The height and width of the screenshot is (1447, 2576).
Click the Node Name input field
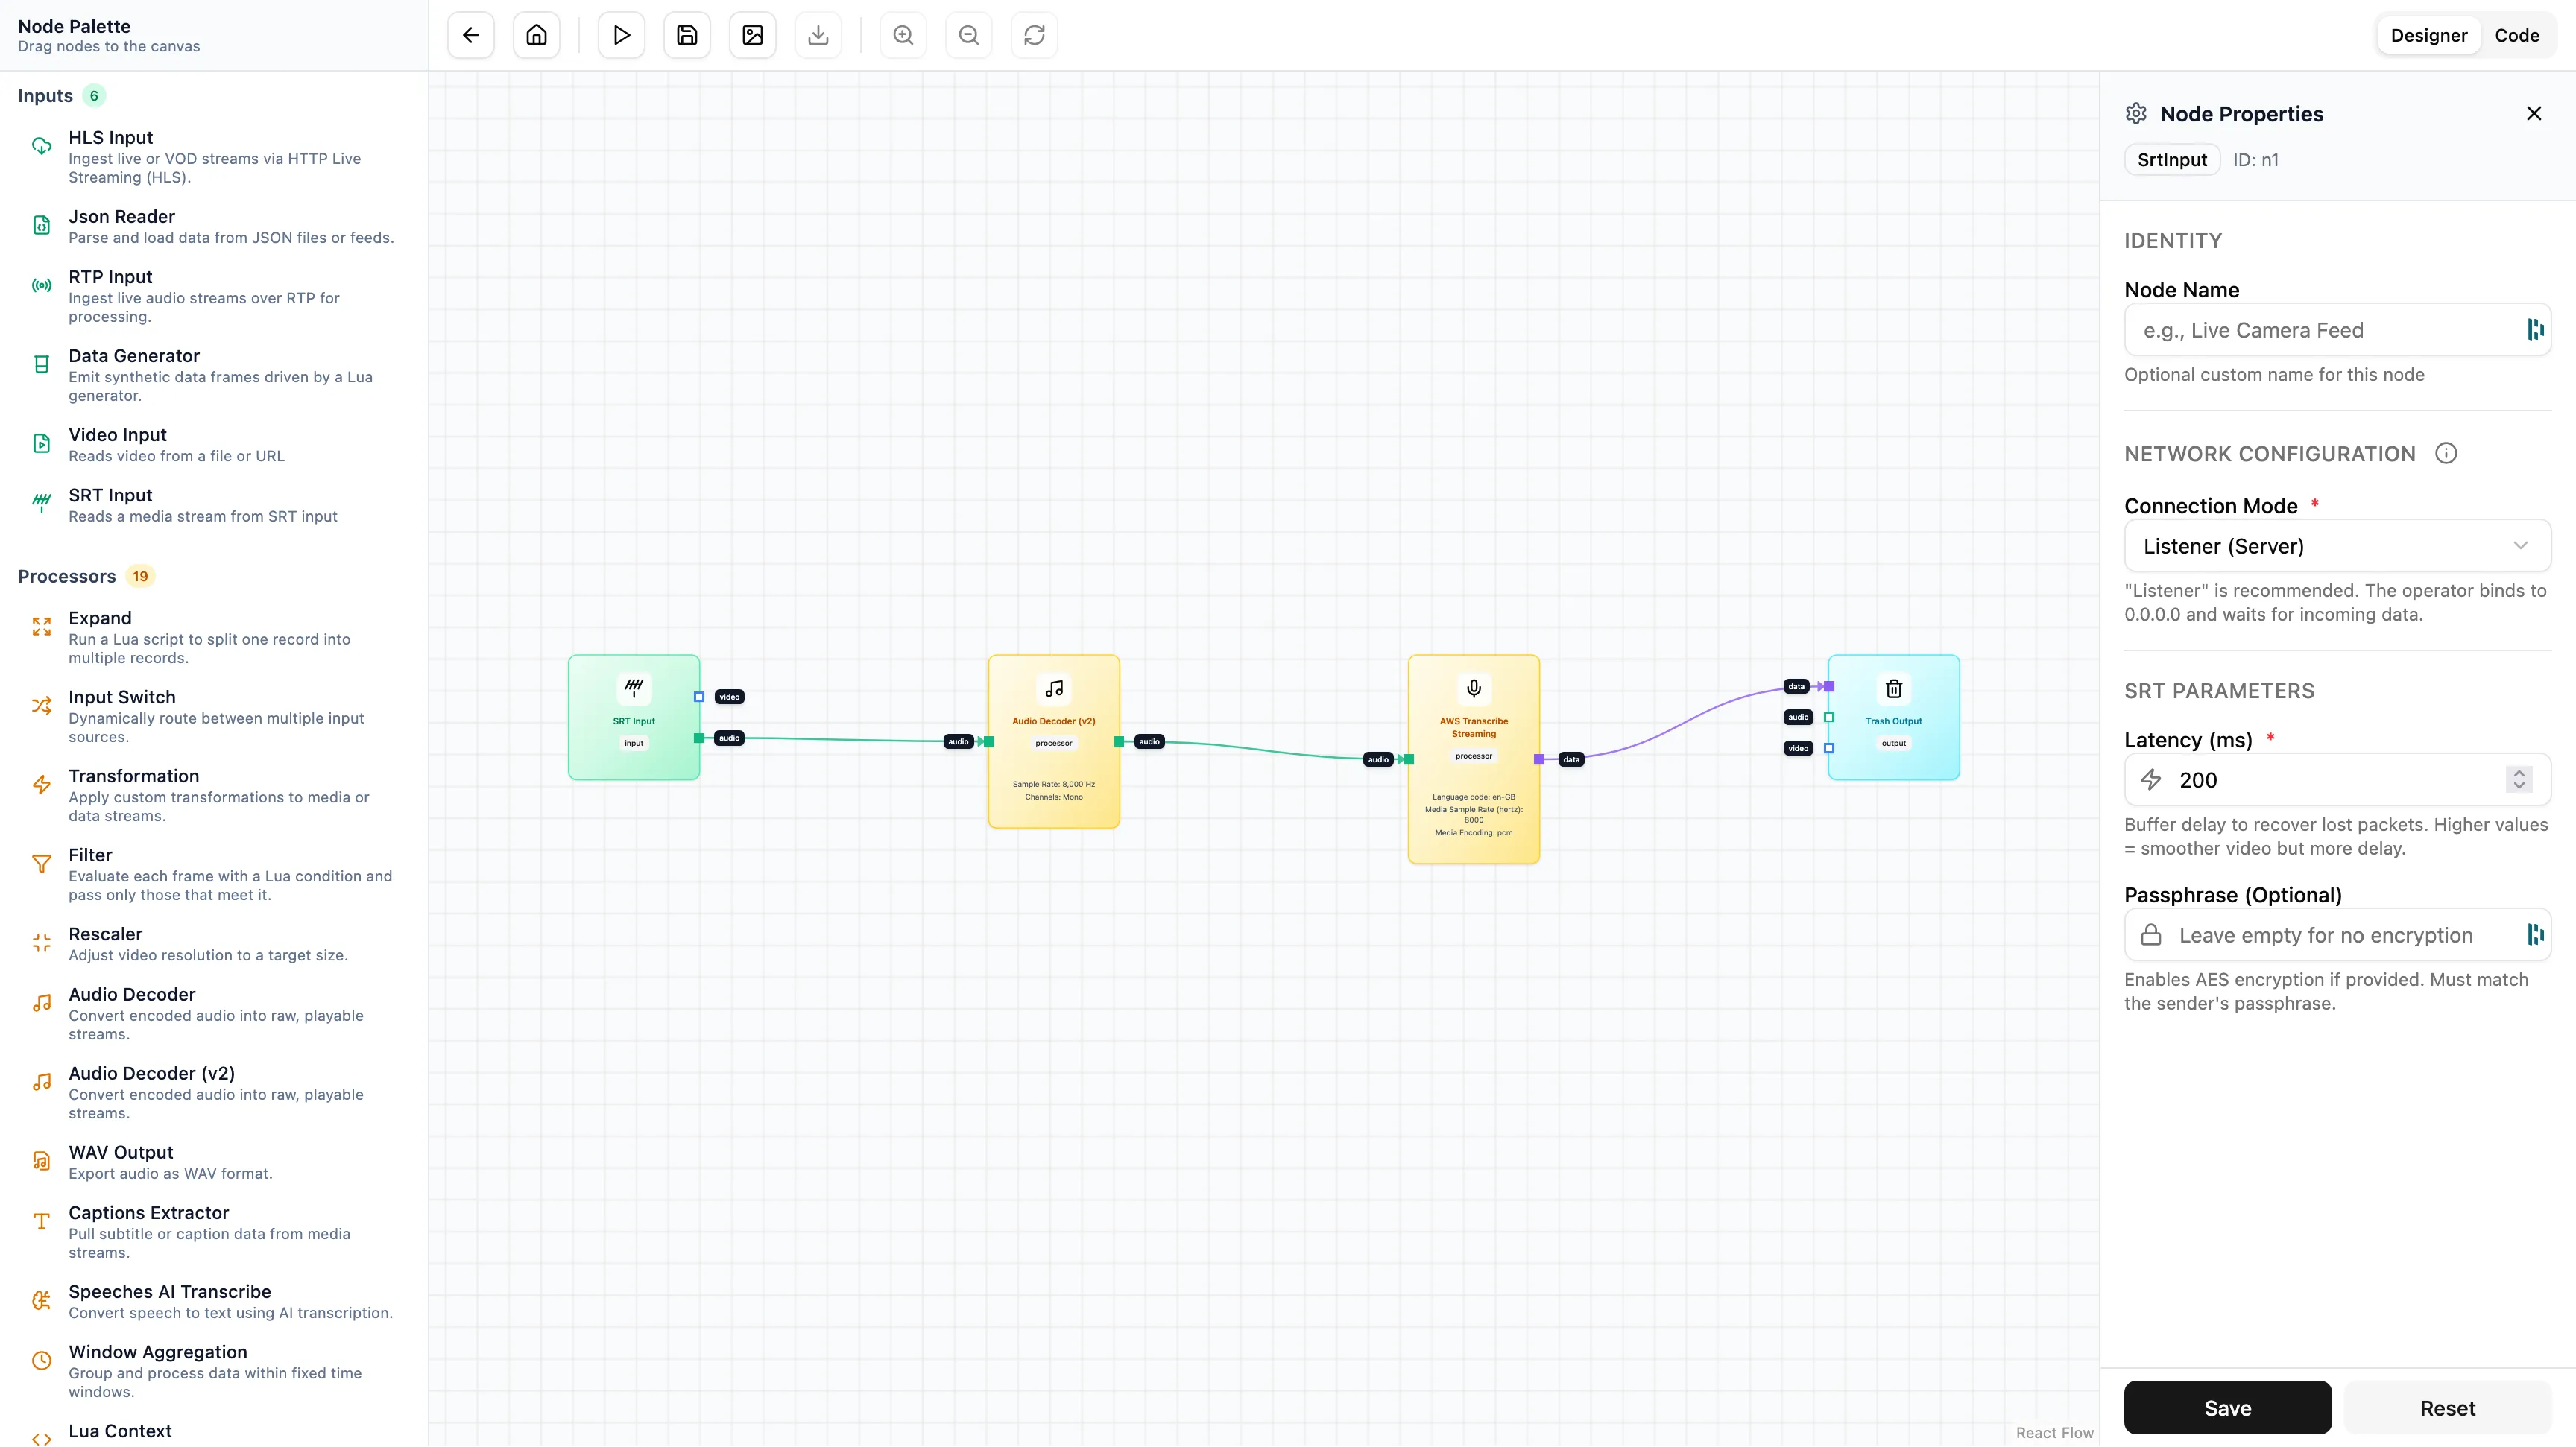2320,330
